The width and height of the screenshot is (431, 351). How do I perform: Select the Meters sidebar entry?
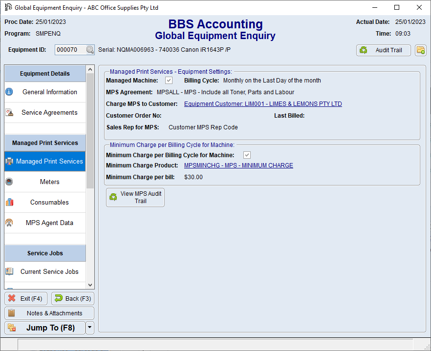(49, 182)
